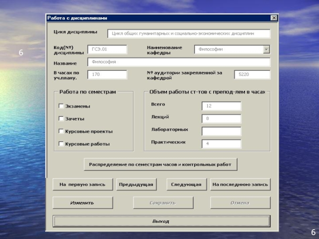Viewport: 319px width, 239px height.
Task: Go to first record with На первую запись
Action: 83,184
